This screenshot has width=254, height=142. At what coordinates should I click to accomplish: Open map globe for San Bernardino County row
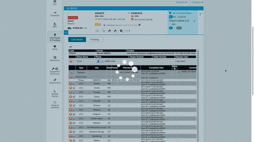tap(74, 127)
